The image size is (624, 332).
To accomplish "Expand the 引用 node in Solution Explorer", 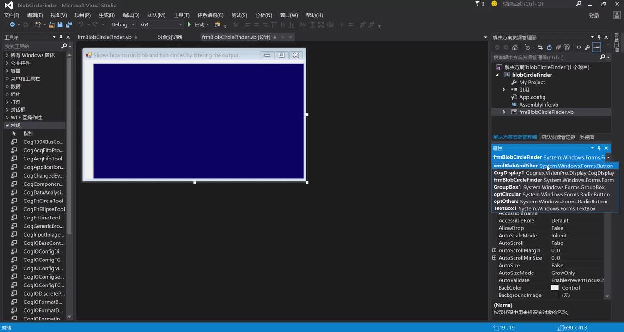I will (x=504, y=89).
